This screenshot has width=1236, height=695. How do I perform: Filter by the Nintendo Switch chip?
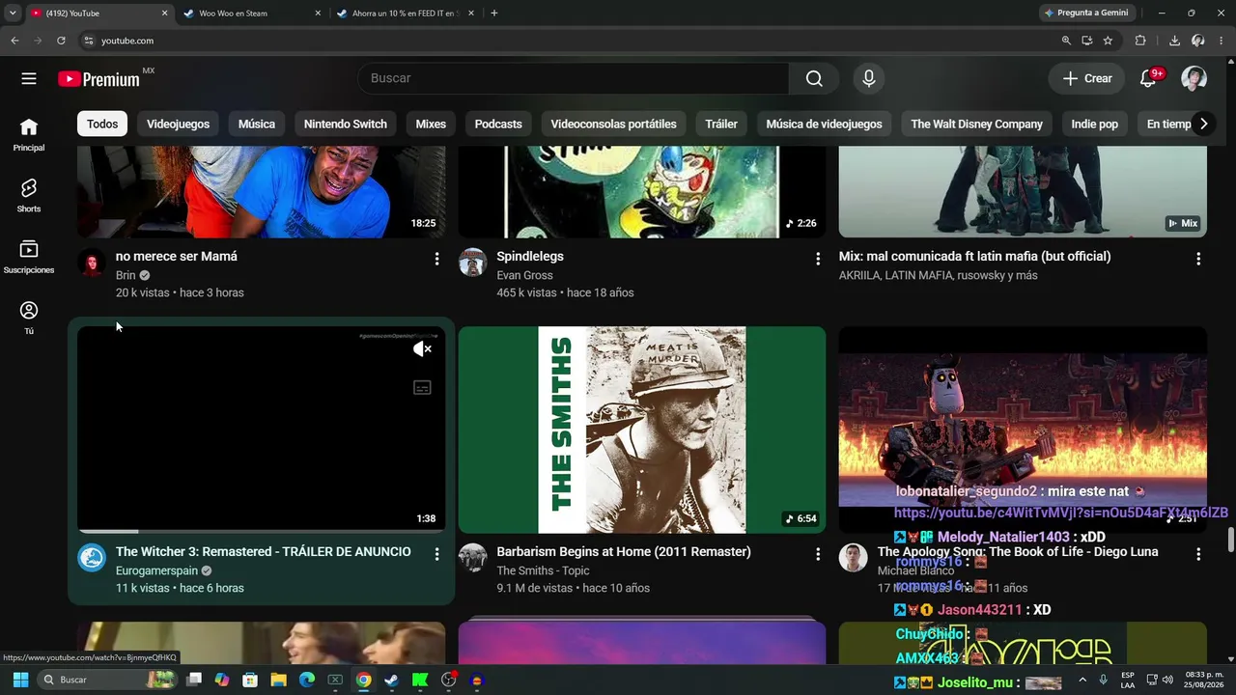pos(346,124)
